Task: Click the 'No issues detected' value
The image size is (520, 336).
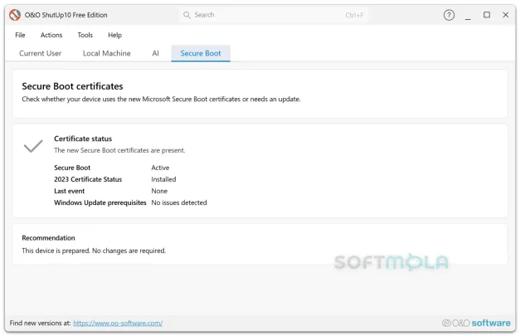Action: point(179,202)
